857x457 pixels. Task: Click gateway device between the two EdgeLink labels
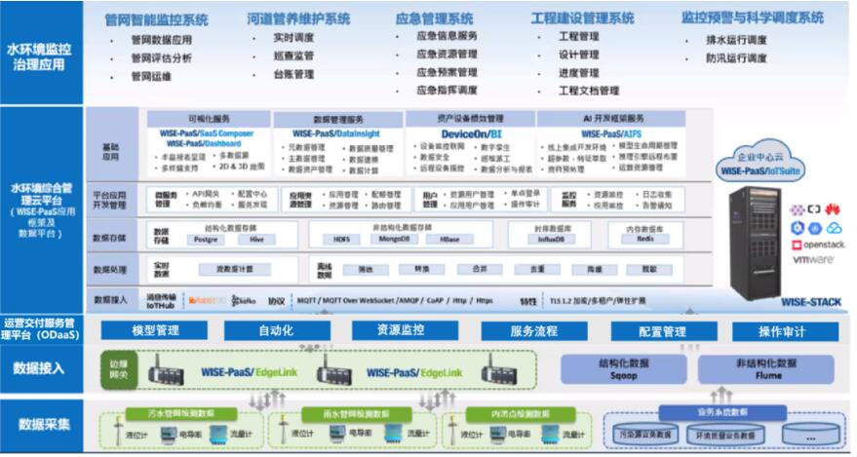pyautogui.click(x=334, y=370)
